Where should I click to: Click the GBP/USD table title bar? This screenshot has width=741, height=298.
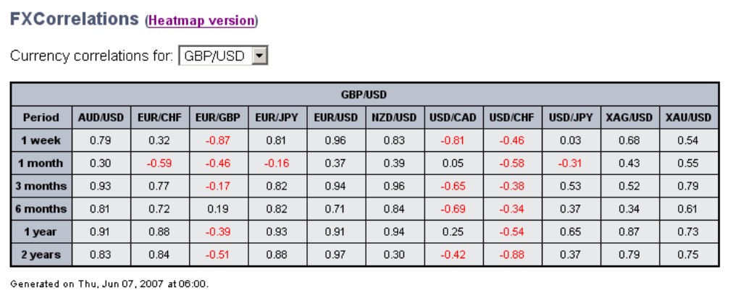[364, 95]
